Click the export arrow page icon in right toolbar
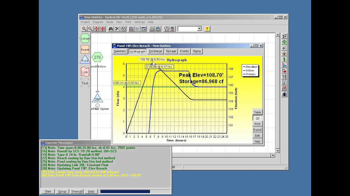This screenshot has width=350, height=196. [284, 71]
